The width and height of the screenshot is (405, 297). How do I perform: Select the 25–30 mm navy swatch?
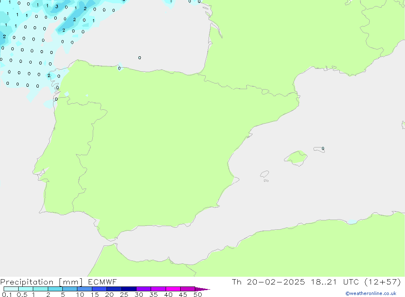click(x=129, y=289)
